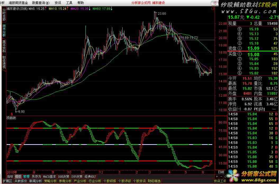
Task: Open the 扩展区 tab
Action: coord(7,181)
